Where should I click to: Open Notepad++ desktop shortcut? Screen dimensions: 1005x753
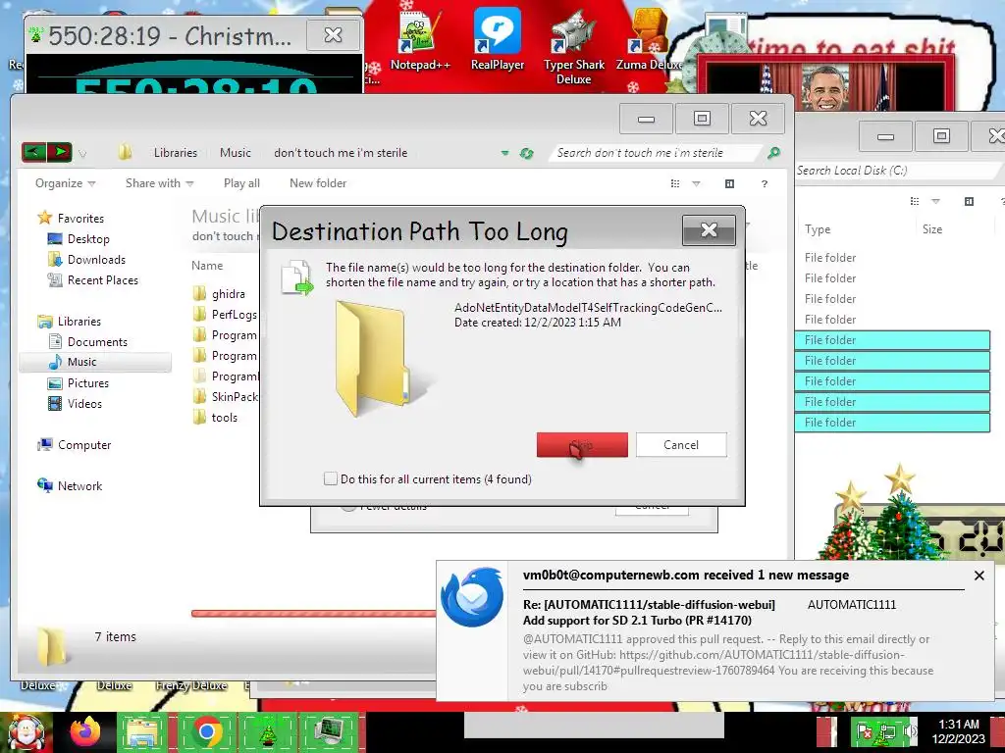pos(419,39)
